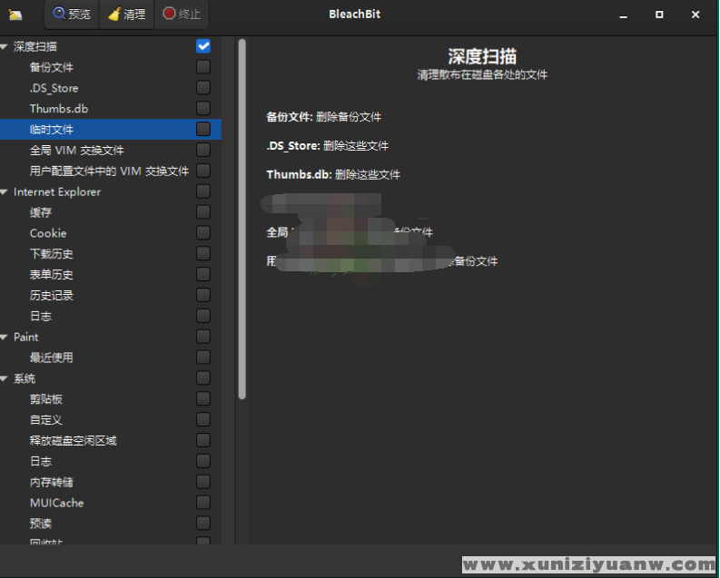Click the cleaner list vertical scrollbar
This screenshot has width=720, height=578.
242,218
